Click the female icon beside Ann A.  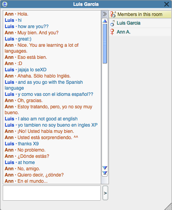(112, 32)
